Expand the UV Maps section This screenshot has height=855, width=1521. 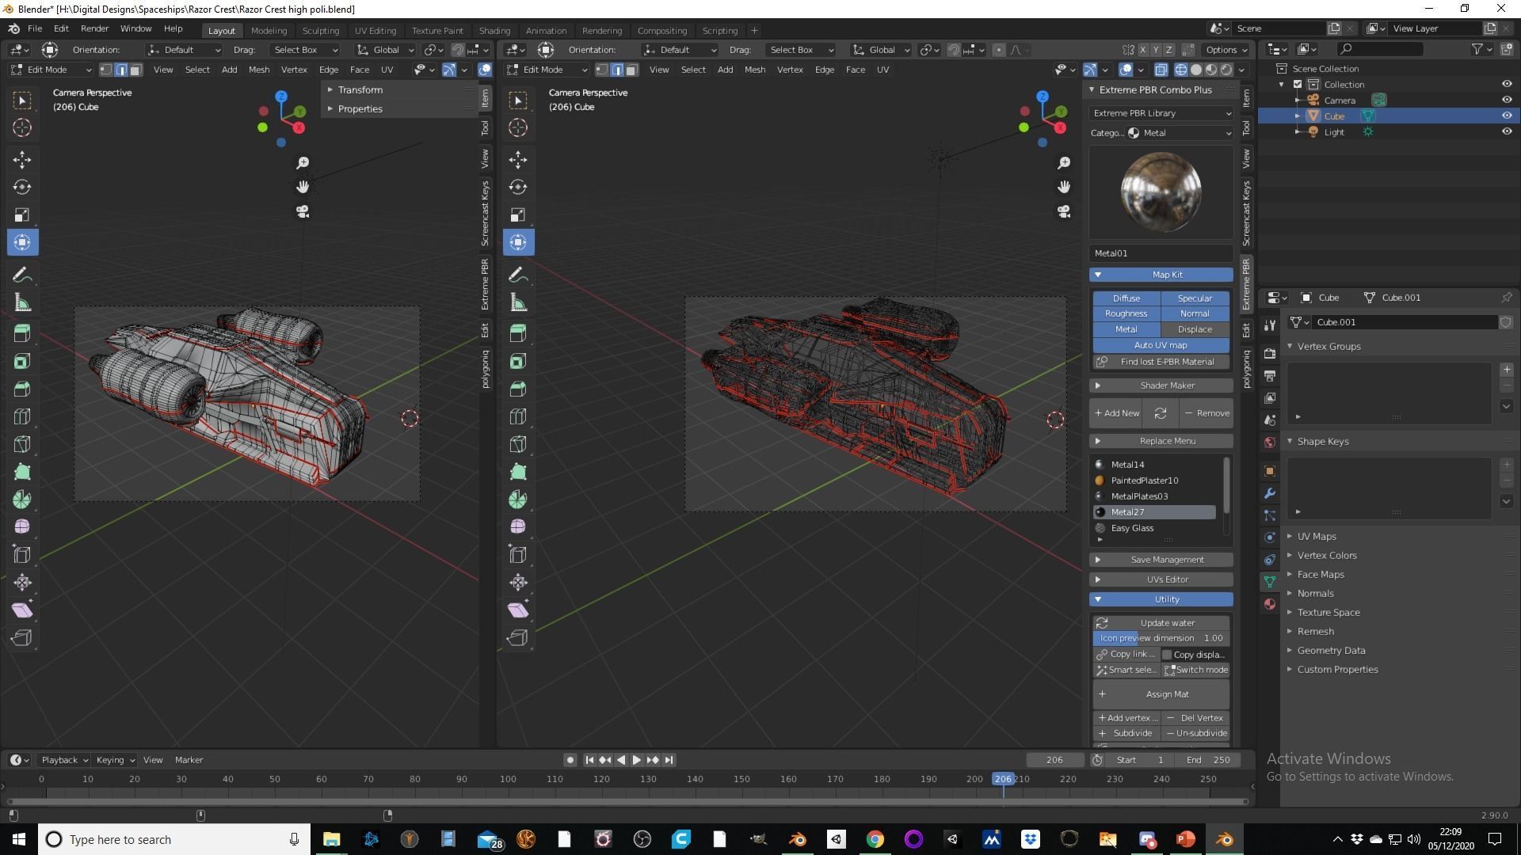click(1317, 537)
